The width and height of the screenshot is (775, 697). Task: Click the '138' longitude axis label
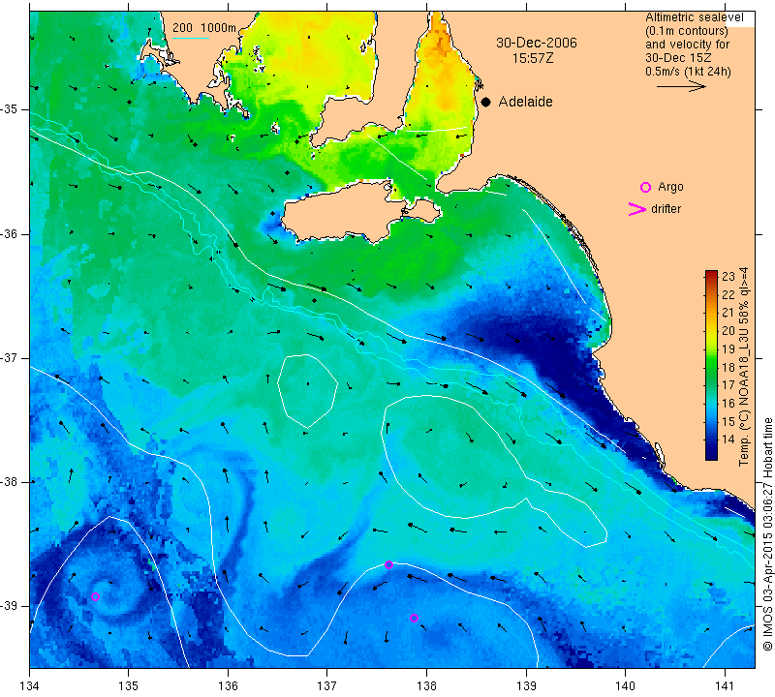(426, 685)
